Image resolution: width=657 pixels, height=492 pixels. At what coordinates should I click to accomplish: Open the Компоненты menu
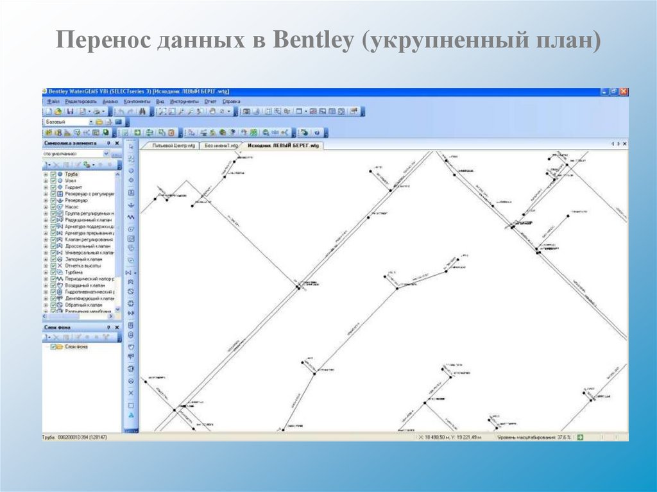pyautogui.click(x=137, y=101)
